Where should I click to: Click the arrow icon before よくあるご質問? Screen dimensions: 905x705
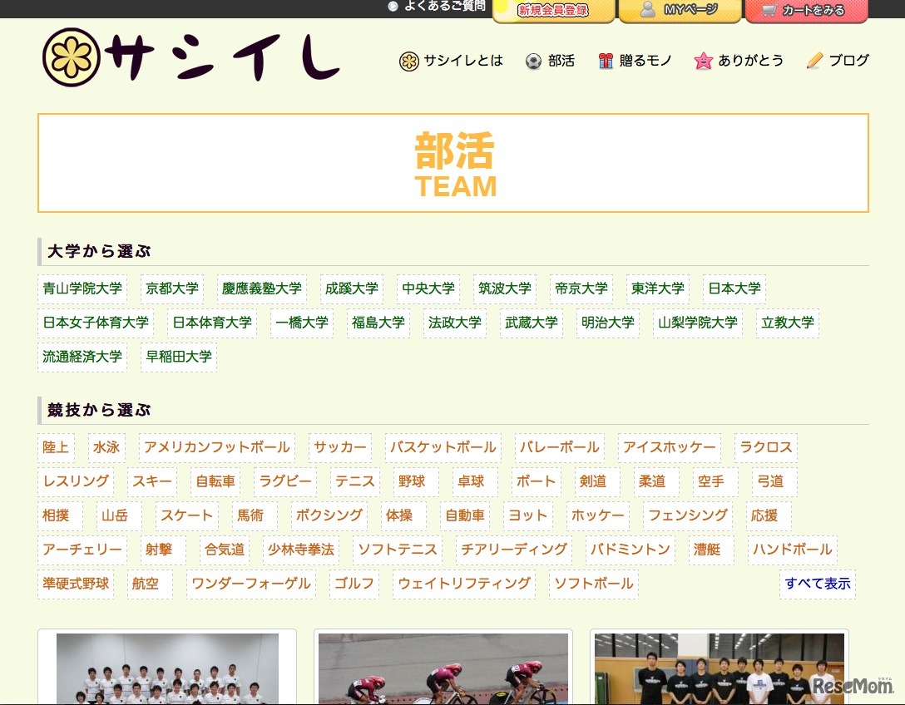point(391,7)
